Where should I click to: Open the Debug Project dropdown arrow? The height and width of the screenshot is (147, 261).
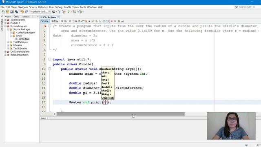click(77, 12)
